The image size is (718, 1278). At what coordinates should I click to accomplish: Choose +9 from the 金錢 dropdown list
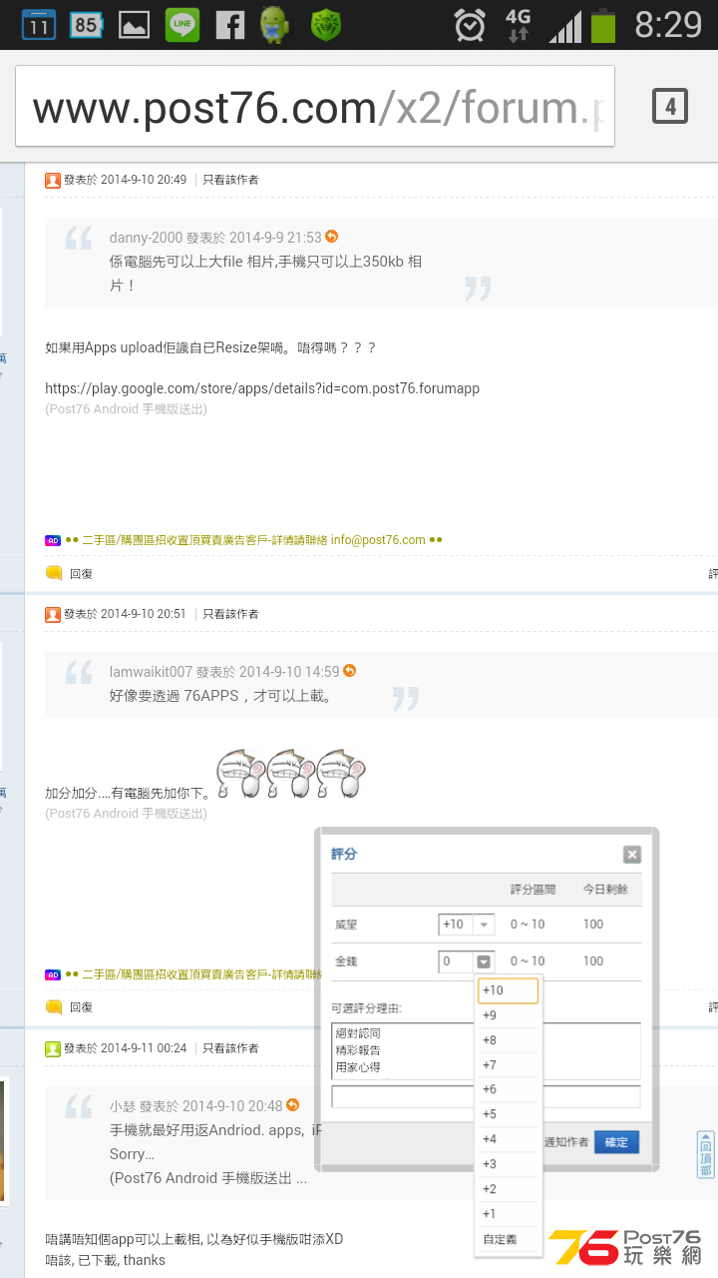coord(509,1015)
